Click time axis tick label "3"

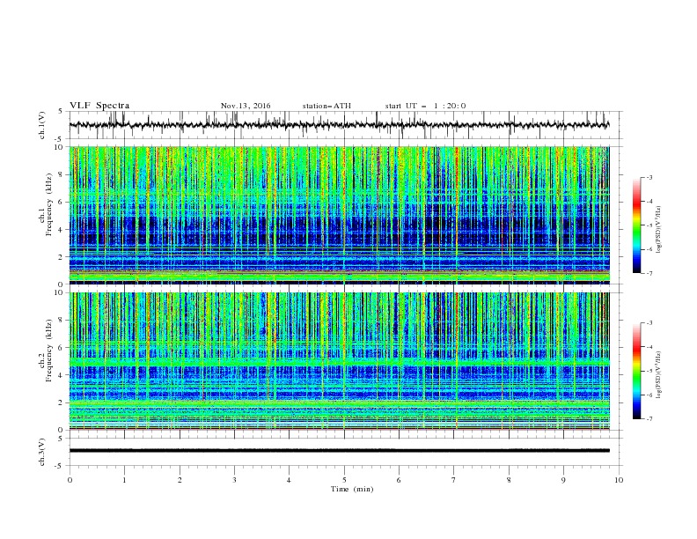(234, 480)
